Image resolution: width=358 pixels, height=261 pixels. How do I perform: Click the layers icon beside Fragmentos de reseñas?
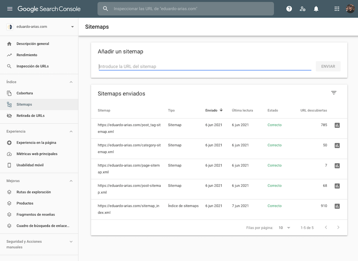(x=9, y=214)
